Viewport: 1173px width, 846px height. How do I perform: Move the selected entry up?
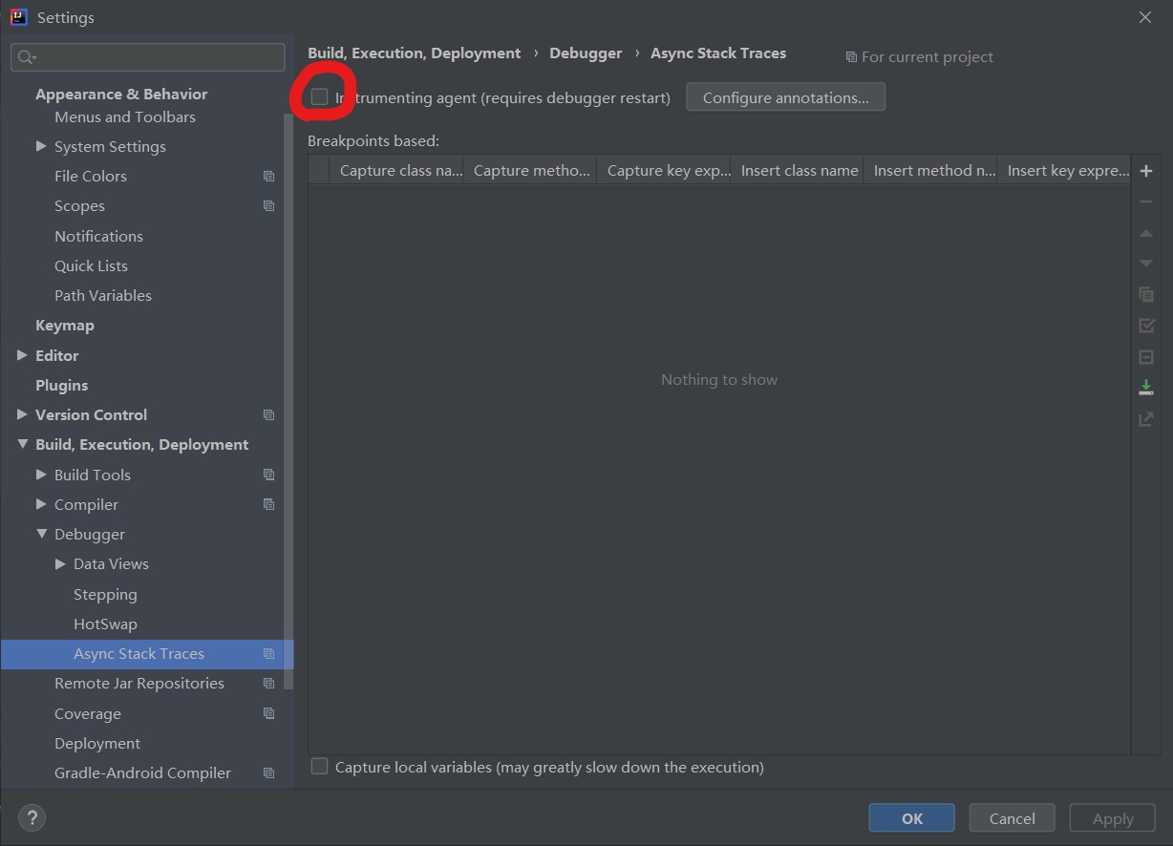(x=1145, y=232)
